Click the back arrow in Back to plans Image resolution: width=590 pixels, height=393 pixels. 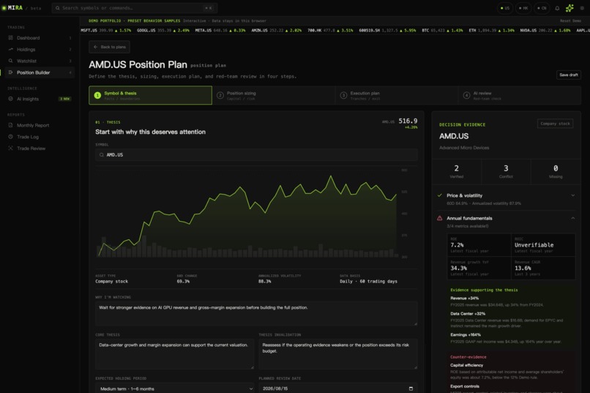coord(96,47)
